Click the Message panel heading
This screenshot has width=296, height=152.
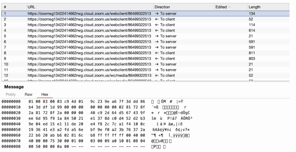pyautogui.click(x=14, y=87)
